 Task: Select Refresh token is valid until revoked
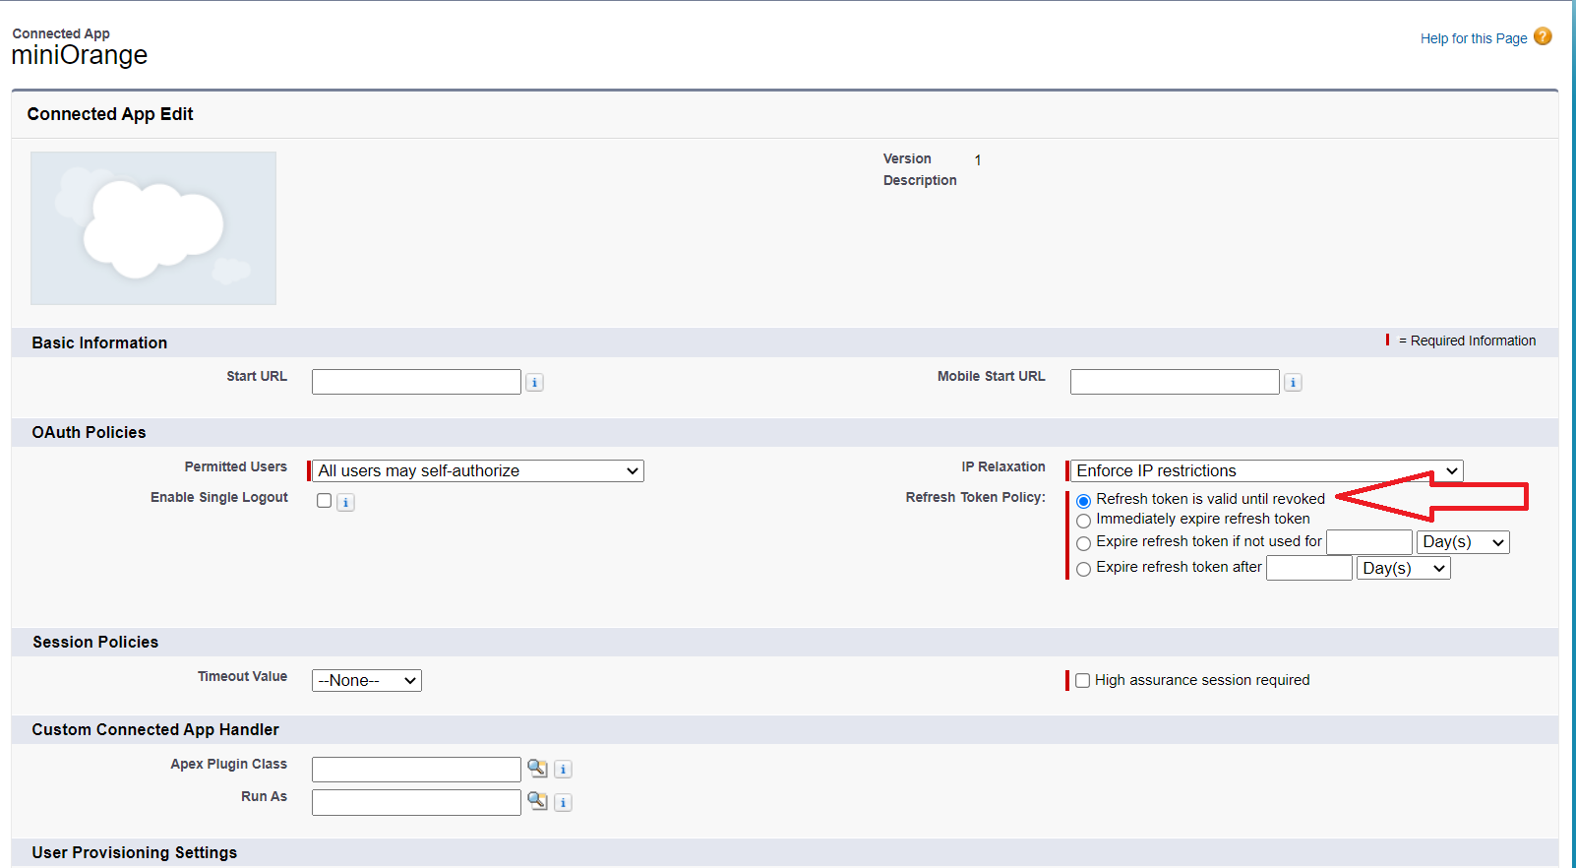pyautogui.click(x=1083, y=501)
